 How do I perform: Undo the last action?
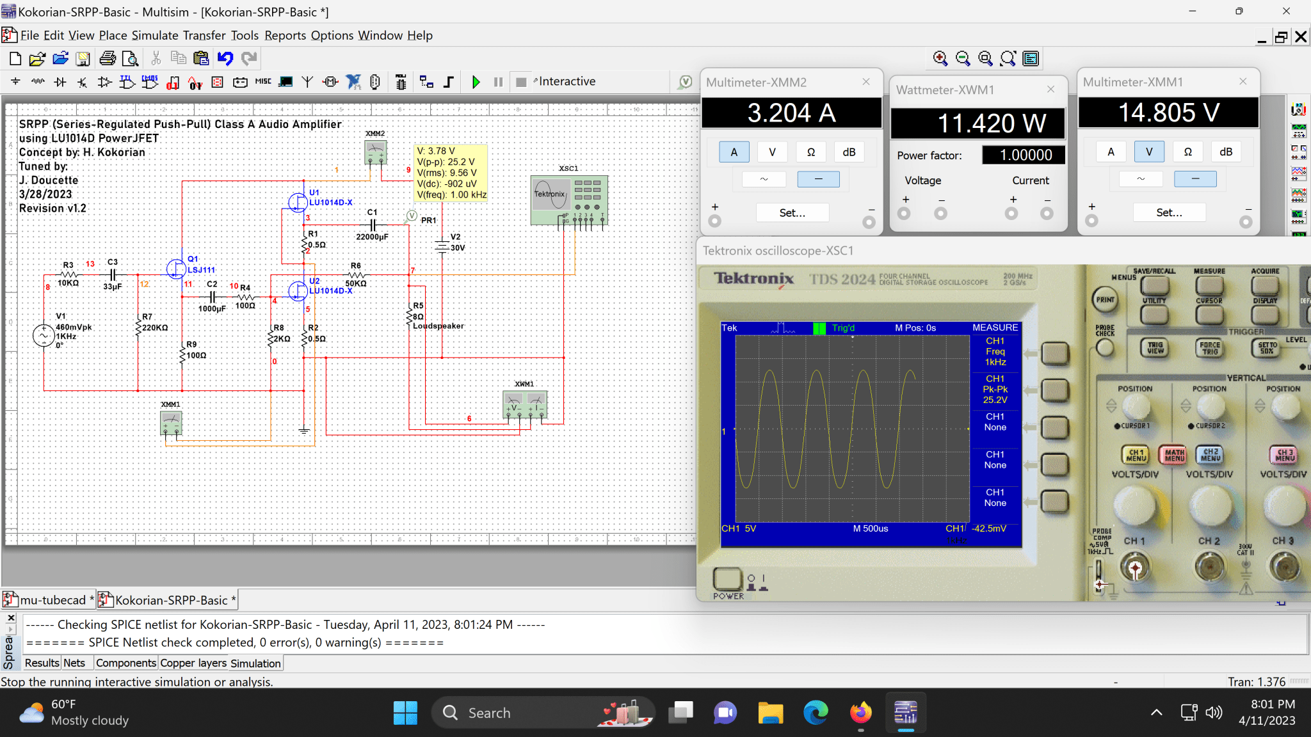(x=225, y=59)
